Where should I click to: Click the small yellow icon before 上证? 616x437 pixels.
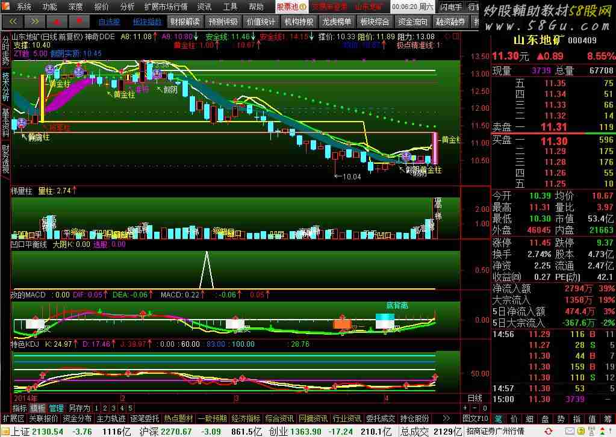[x=5, y=432]
